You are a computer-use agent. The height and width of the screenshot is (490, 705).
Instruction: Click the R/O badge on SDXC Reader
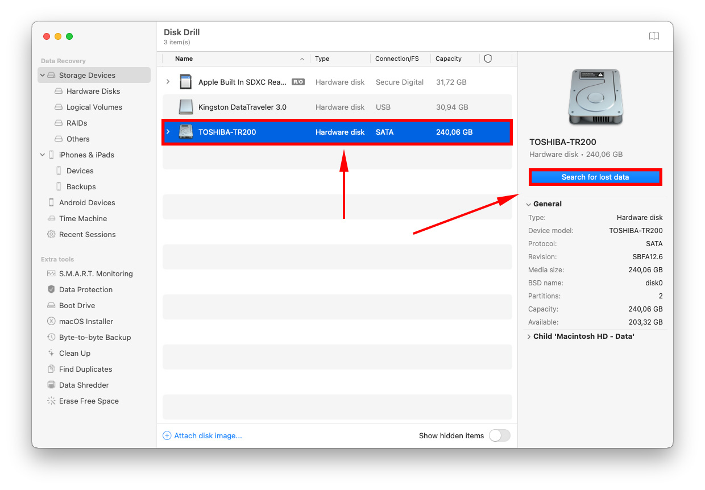pyautogui.click(x=298, y=82)
